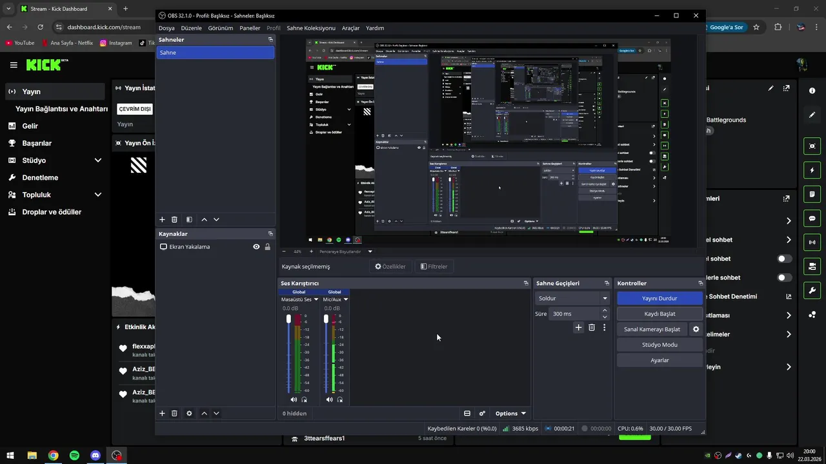
Task: Open Ayarlar in Kontroller
Action: pos(660,360)
